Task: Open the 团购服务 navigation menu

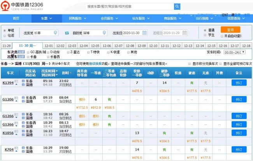Action: (x=77, y=18)
